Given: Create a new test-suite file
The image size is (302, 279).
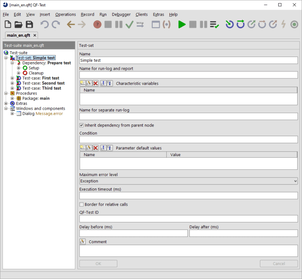Looking at the screenshot, I should pos(8,25).
